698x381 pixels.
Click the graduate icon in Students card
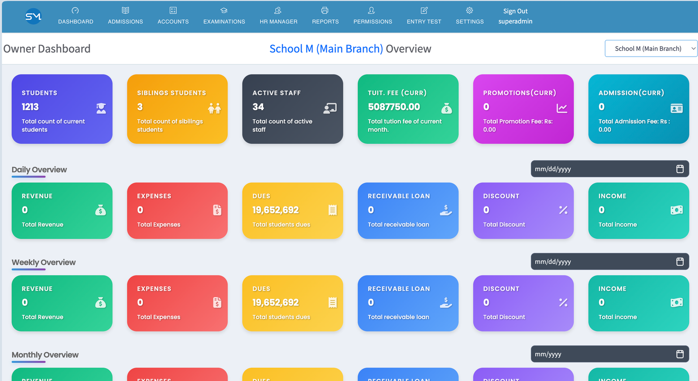pyautogui.click(x=101, y=108)
